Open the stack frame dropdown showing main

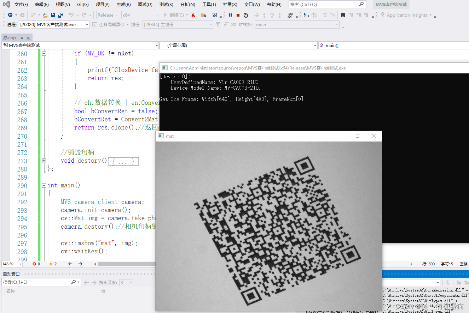coord(297,25)
